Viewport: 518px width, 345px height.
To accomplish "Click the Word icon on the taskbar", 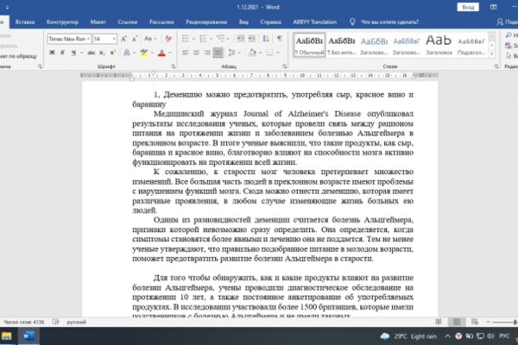I will click(28, 336).
